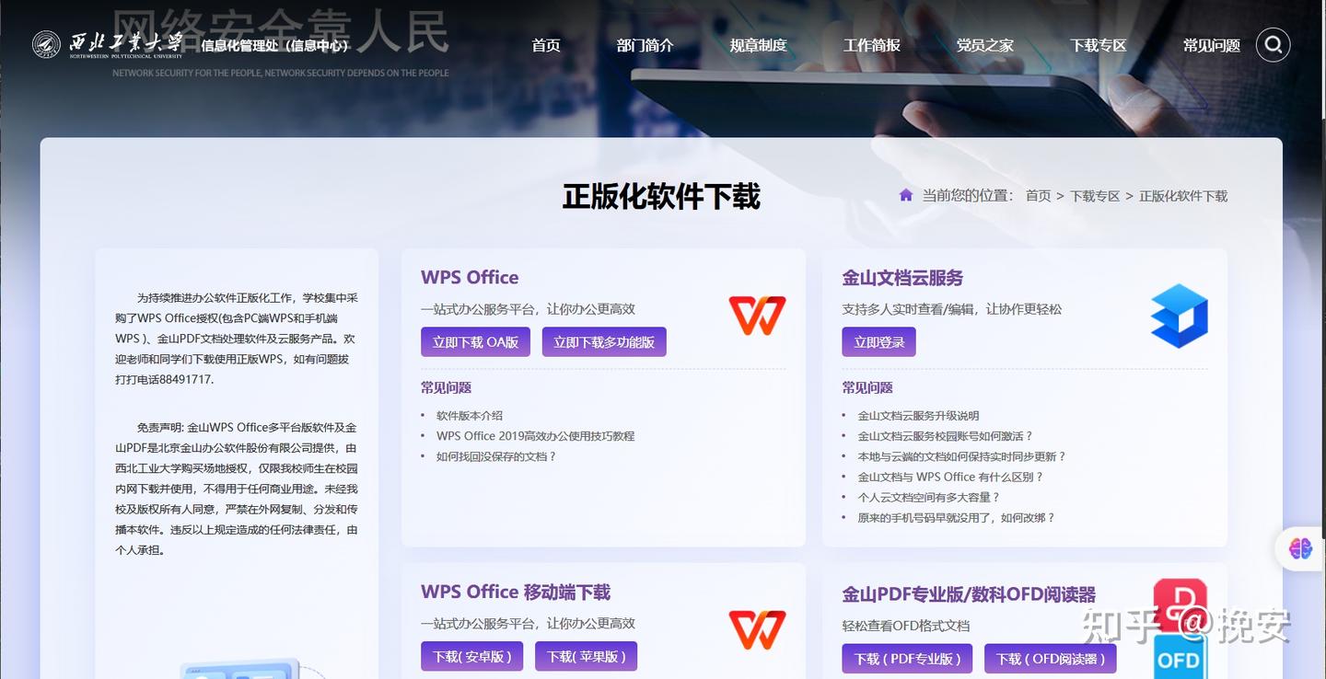Click 立即下载多功能版 button
1326x679 pixels.
(x=604, y=341)
